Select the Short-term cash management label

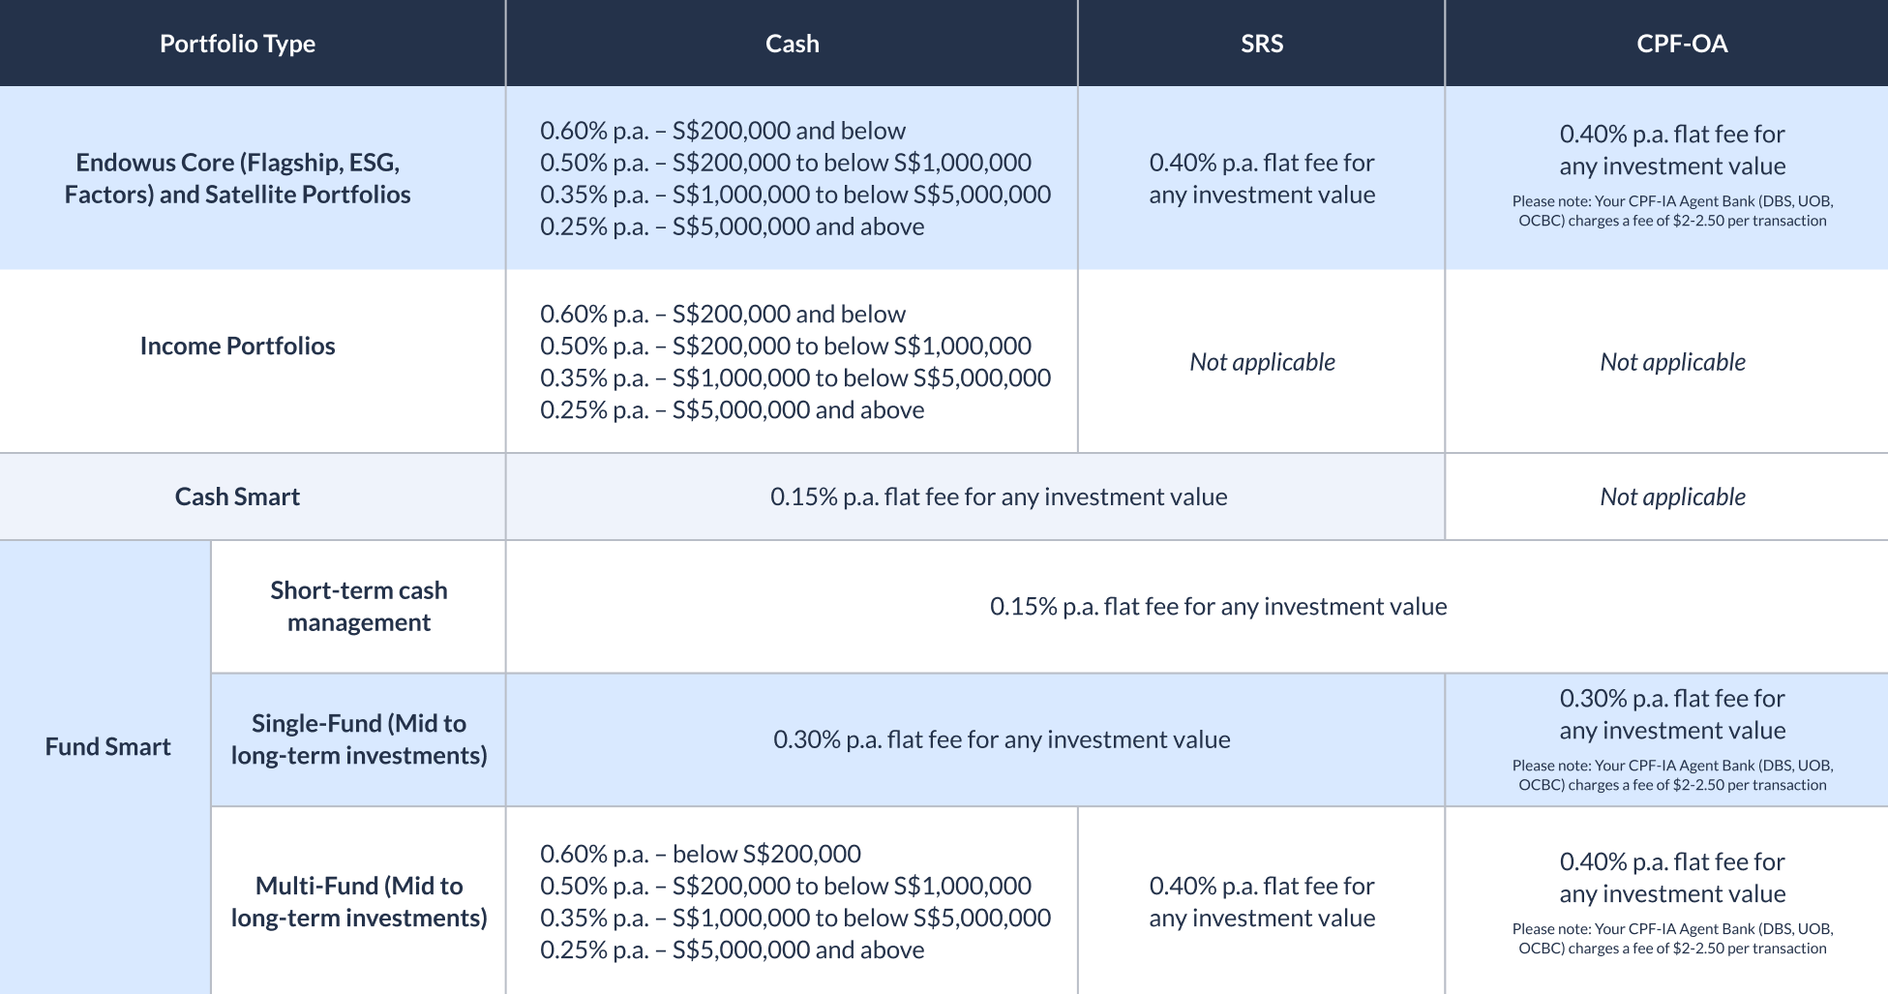click(x=358, y=606)
